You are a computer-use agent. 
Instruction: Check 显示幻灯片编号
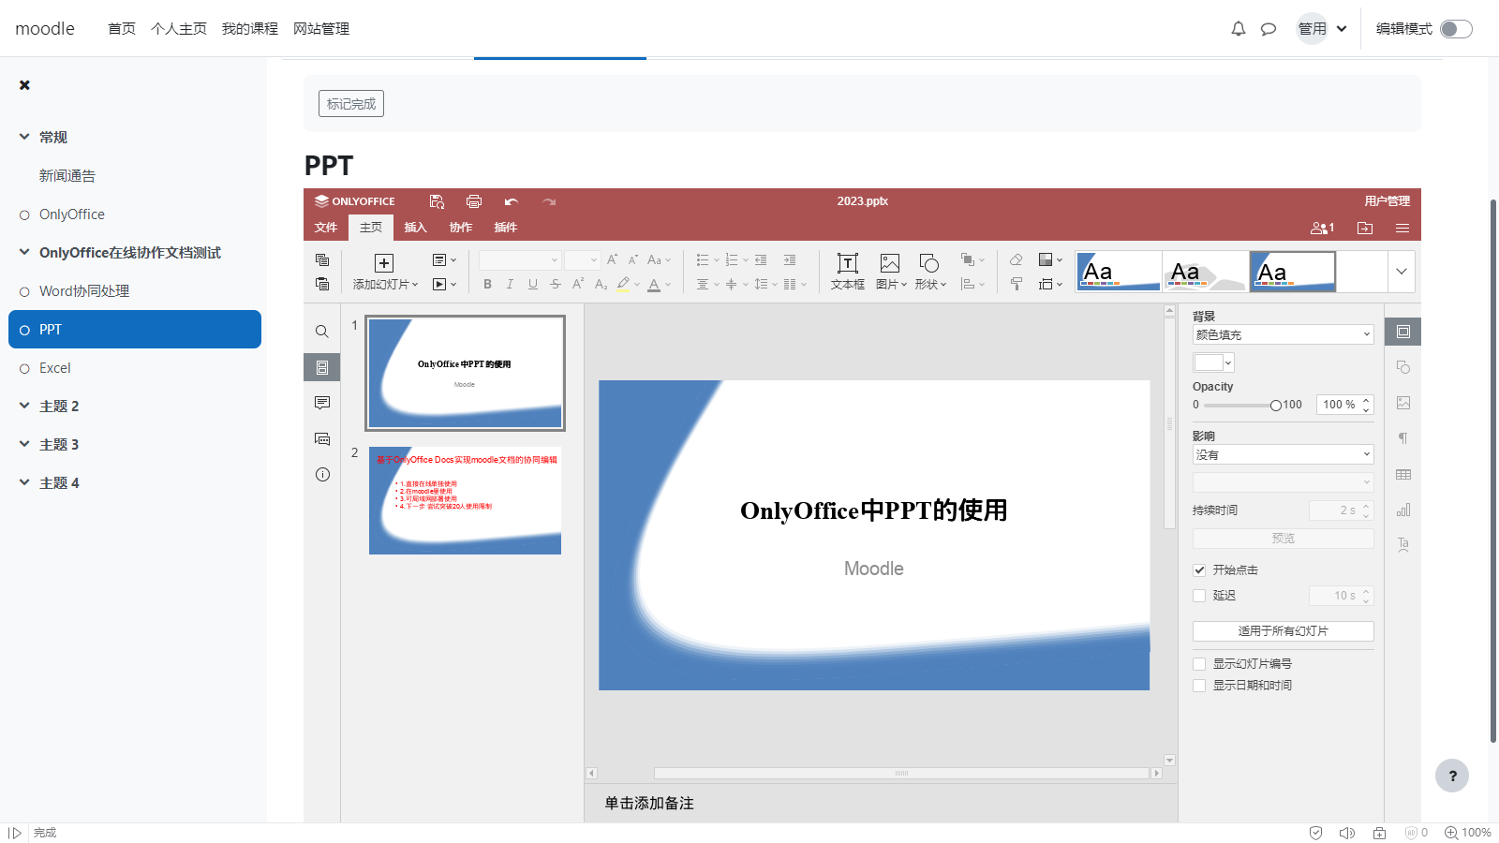pos(1199,663)
